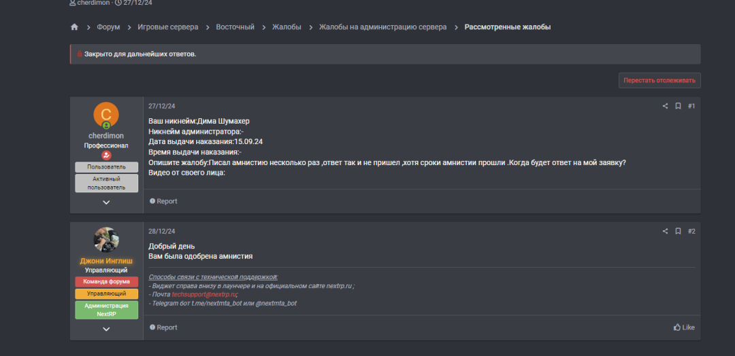Open the #2 post permalink
The height and width of the screenshot is (356, 735).
click(691, 231)
